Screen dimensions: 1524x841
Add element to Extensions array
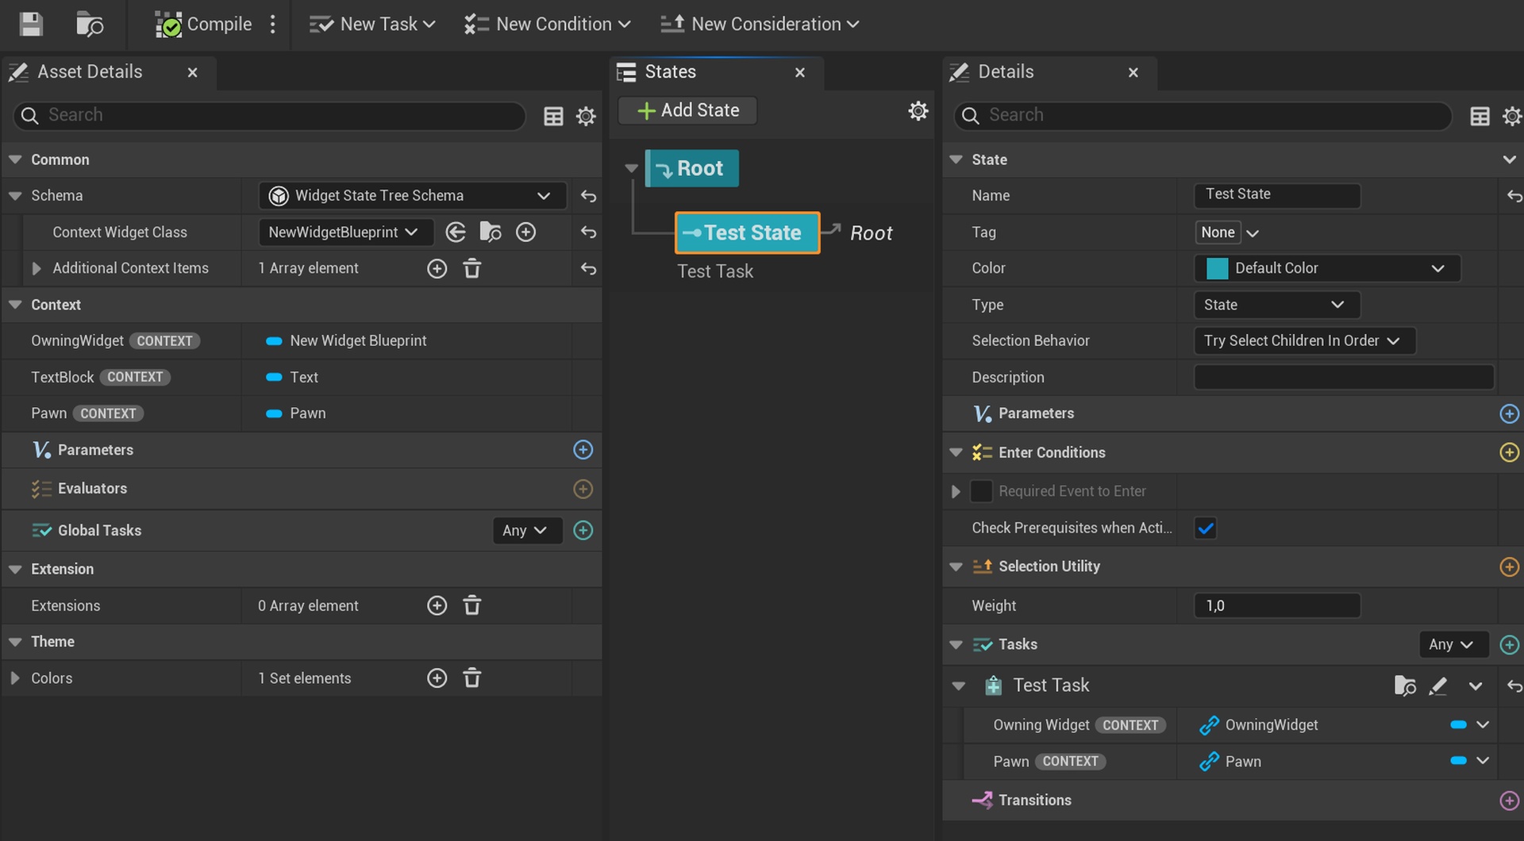(437, 606)
